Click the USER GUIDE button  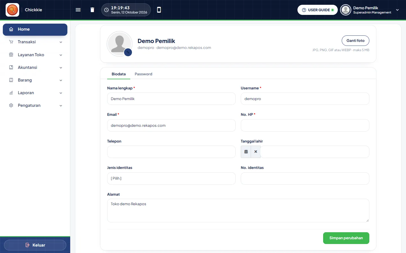tap(317, 10)
